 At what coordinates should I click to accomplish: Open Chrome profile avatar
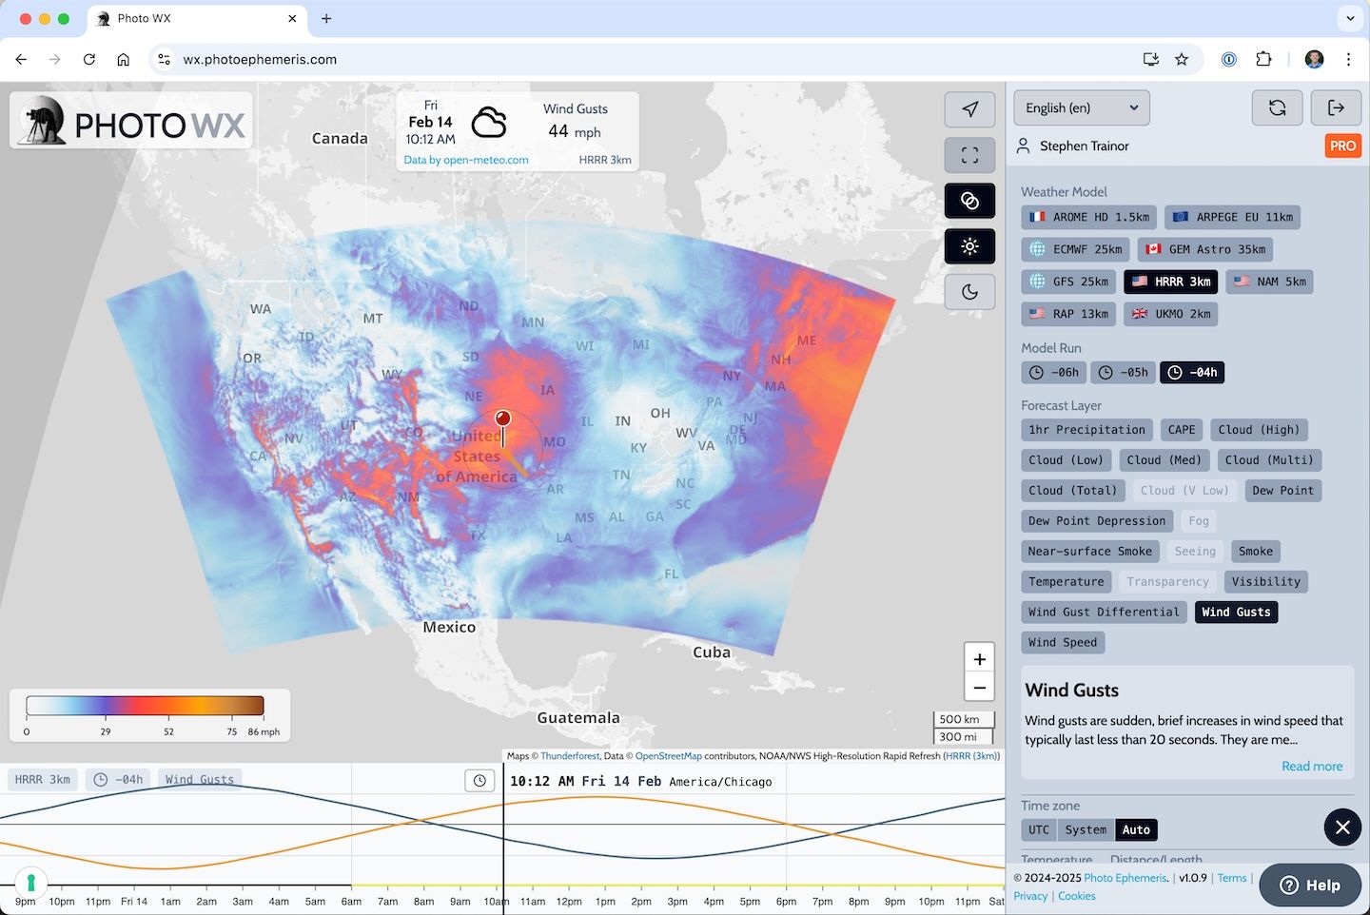click(x=1315, y=59)
